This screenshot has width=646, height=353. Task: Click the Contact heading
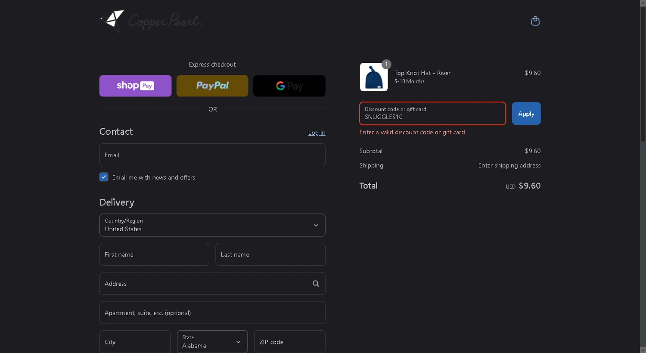click(x=116, y=131)
